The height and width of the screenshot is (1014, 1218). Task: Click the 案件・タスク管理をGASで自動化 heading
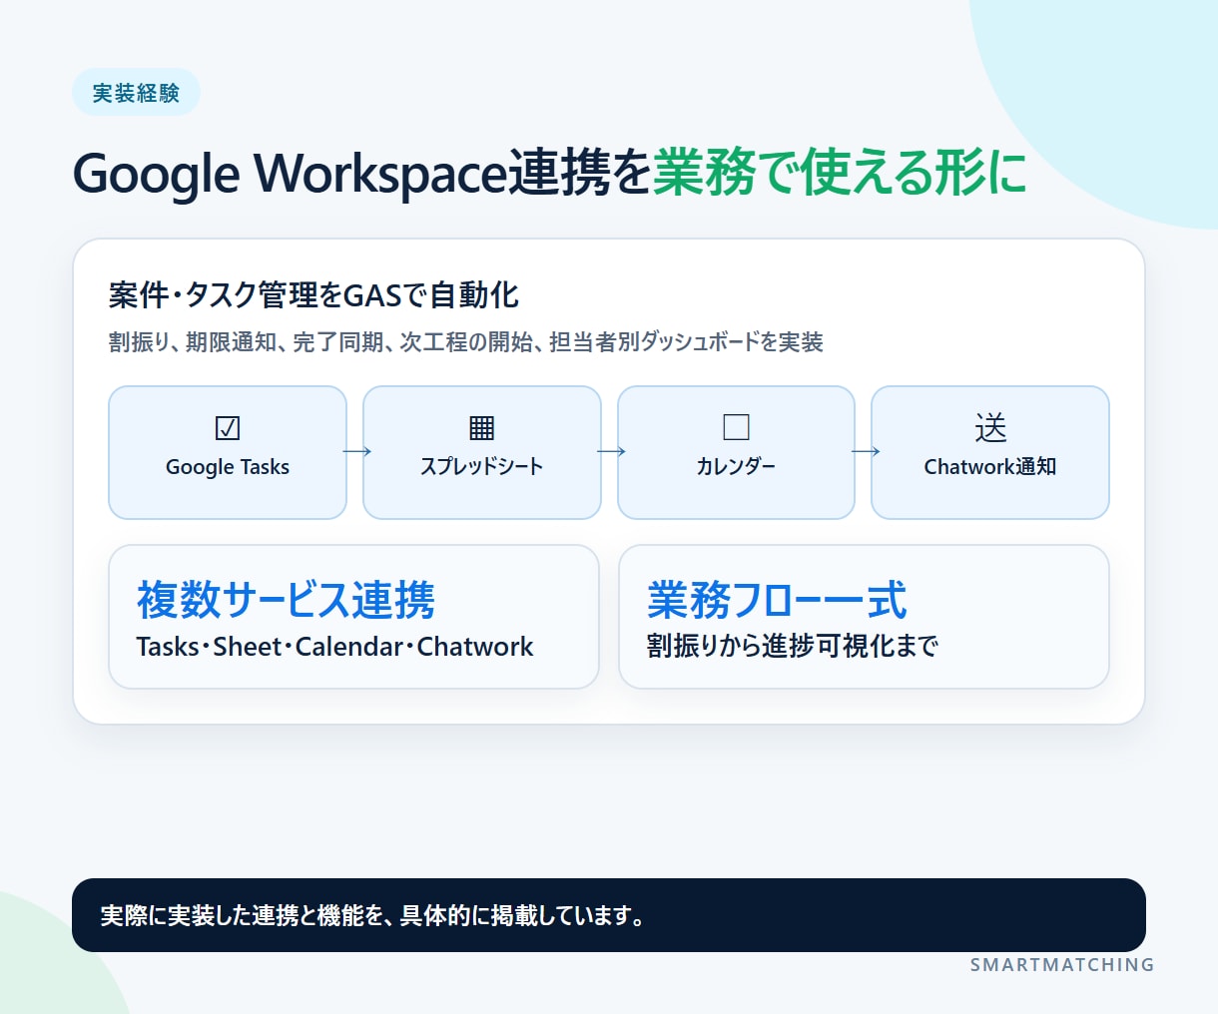pos(313,295)
